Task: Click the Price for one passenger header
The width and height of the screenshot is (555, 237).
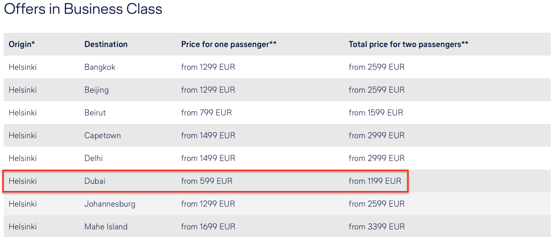Action: [229, 44]
